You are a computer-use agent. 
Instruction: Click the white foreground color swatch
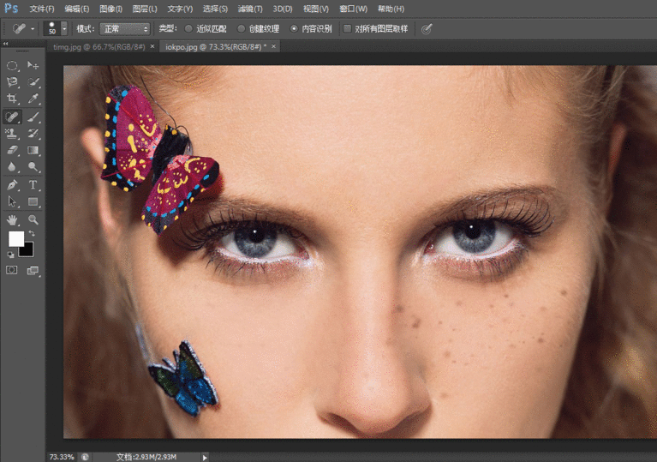[16, 239]
